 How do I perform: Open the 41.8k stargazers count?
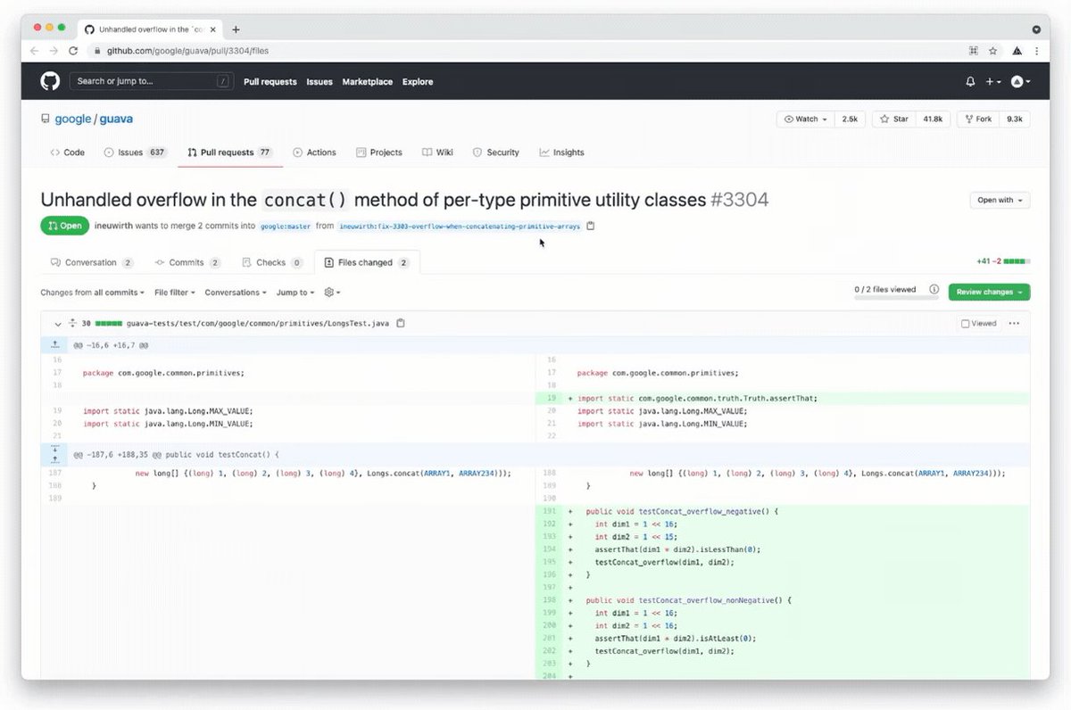pos(933,119)
